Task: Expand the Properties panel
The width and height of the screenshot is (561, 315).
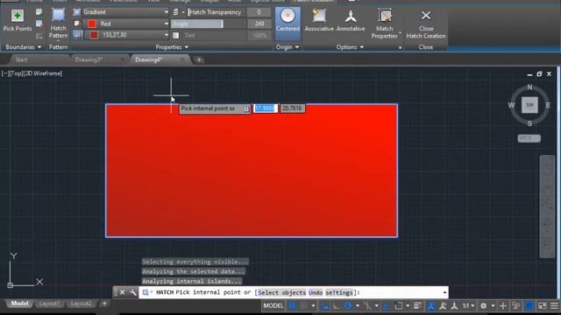Action: (172, 47)
